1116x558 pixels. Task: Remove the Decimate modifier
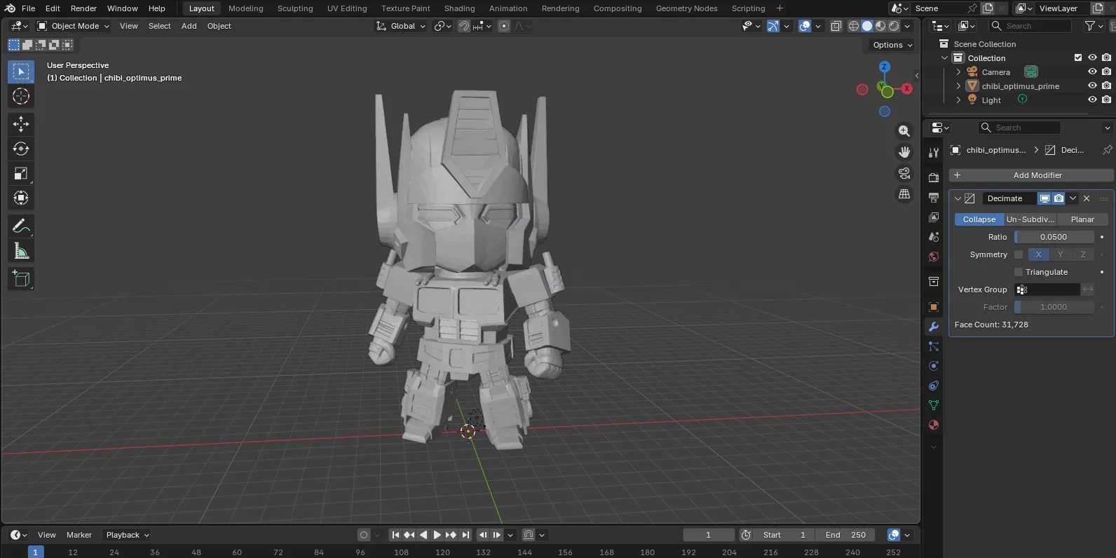1087,198
